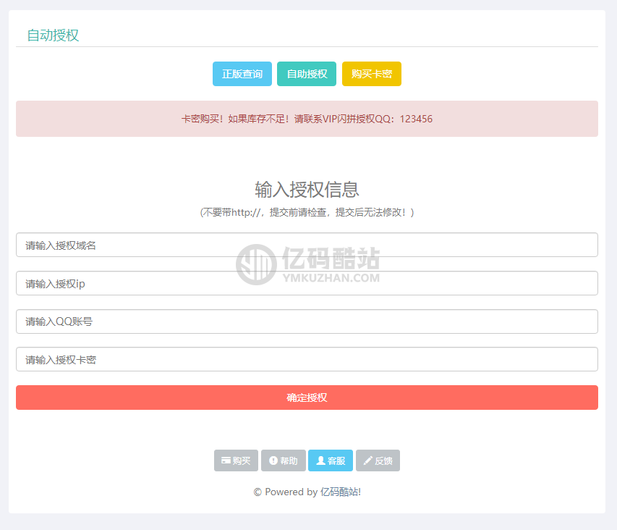Click the 输入授权信息 heading
Screen dimensions: 617x530
307,190
